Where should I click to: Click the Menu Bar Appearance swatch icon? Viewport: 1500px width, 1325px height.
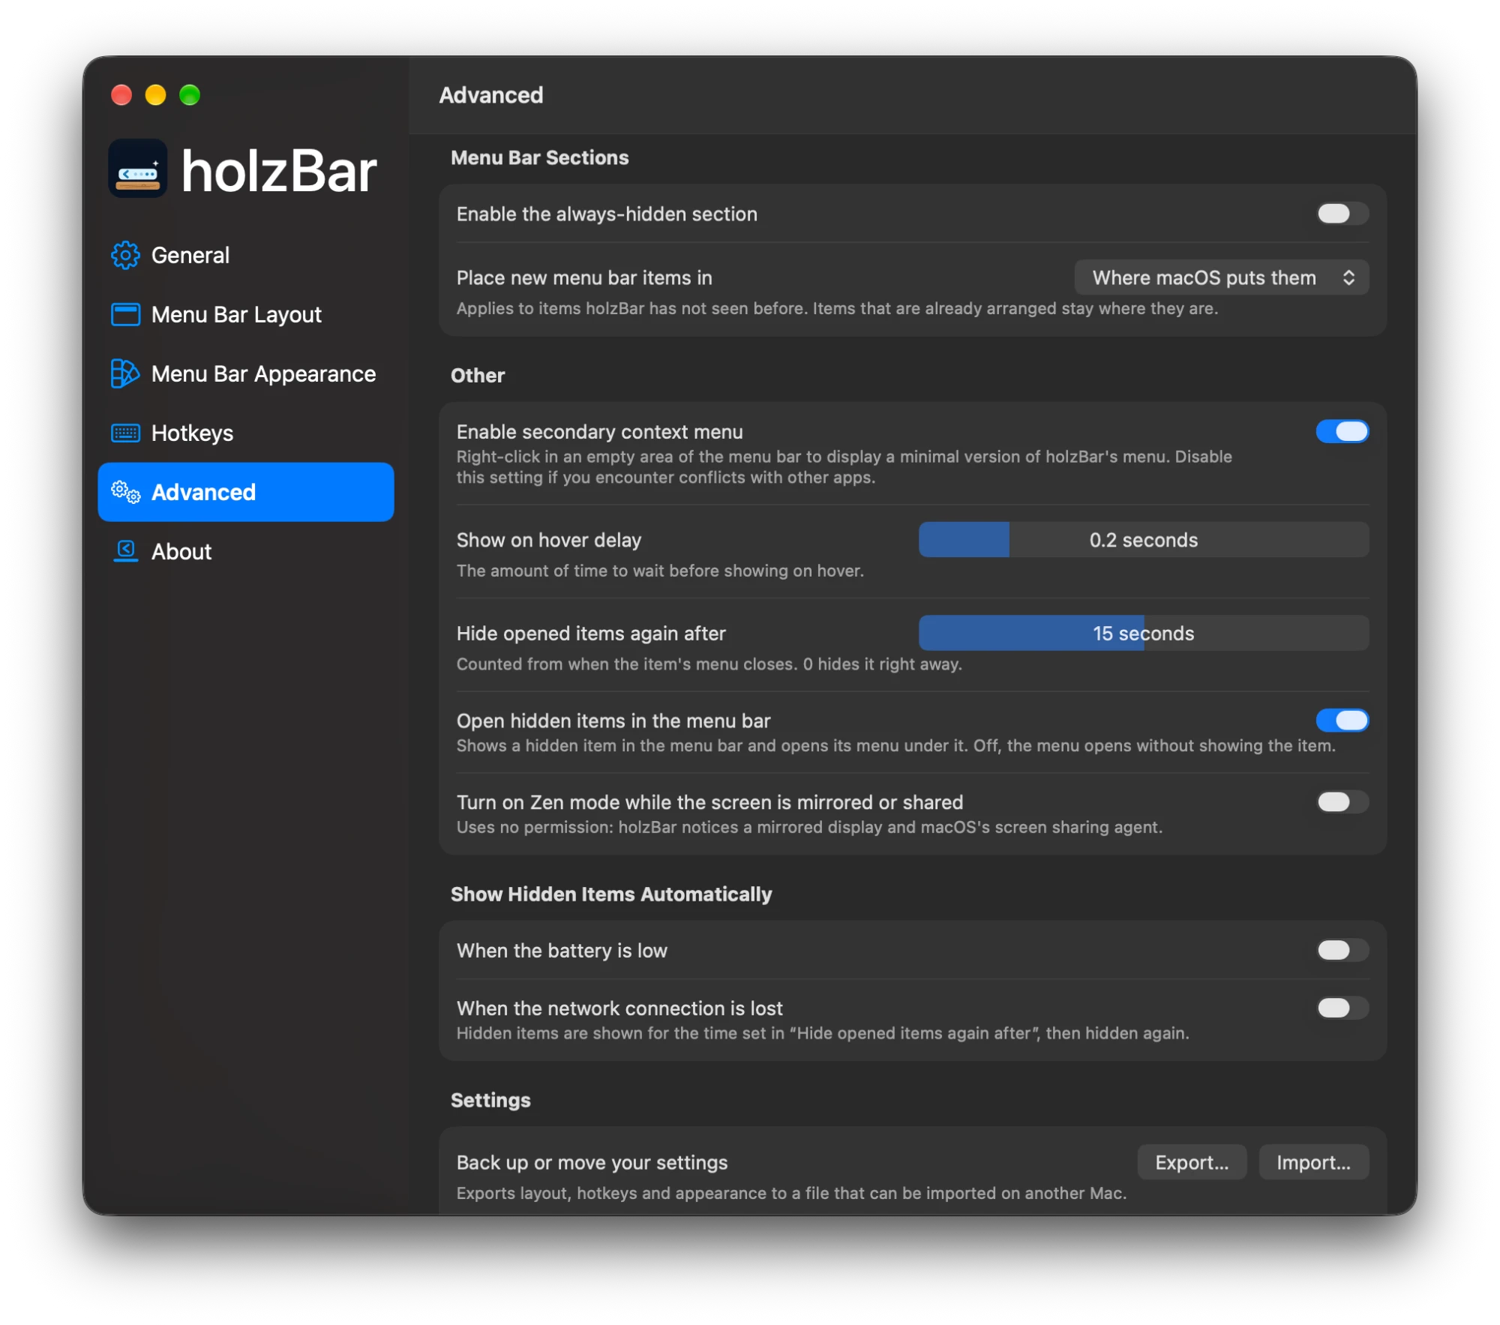125,374
